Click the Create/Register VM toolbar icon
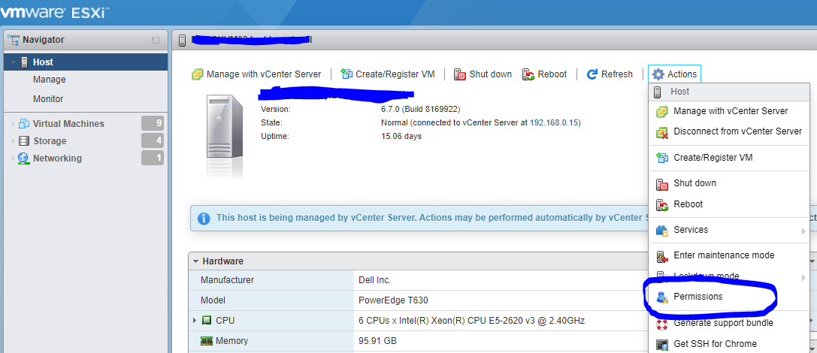Screen dimensions: 817x353 tap(346, 74)
